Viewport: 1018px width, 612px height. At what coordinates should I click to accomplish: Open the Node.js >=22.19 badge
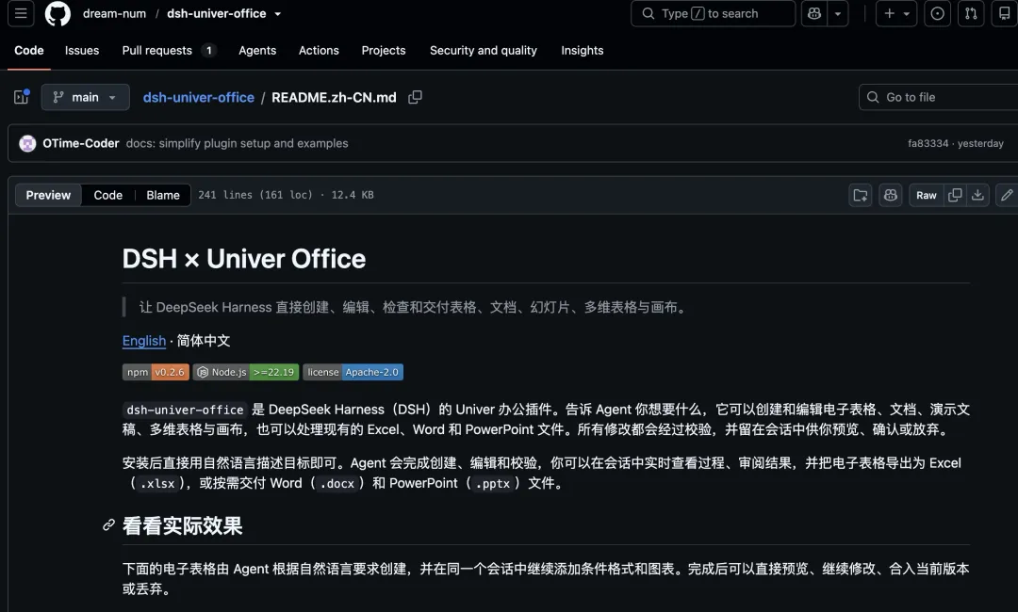pyautogui.click(x=246, y=372)
